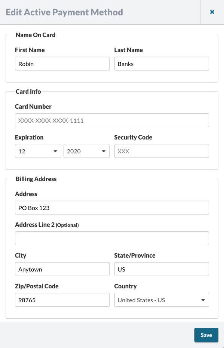Open the expiration year dropdown showing 2020
Screen dimensions: 224x348
click(x=86, y=151)
